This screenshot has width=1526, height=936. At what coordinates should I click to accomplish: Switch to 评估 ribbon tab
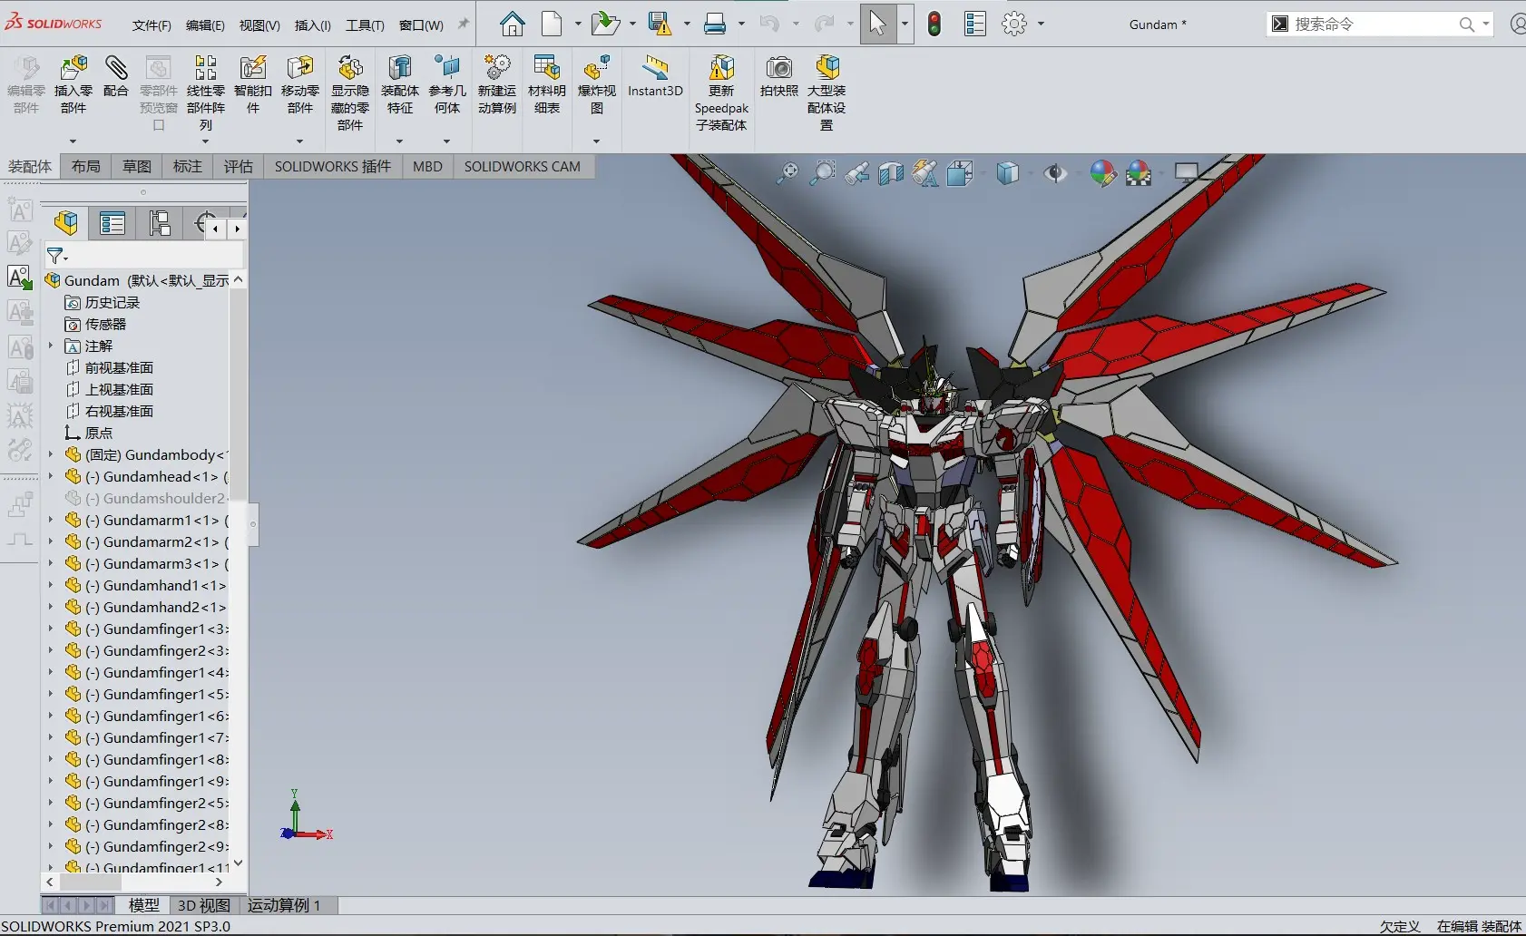239,166
